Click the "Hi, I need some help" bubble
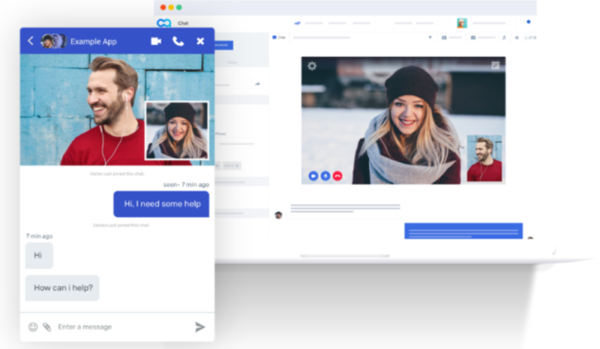This screenshot has width=600, height=349. 162,204
